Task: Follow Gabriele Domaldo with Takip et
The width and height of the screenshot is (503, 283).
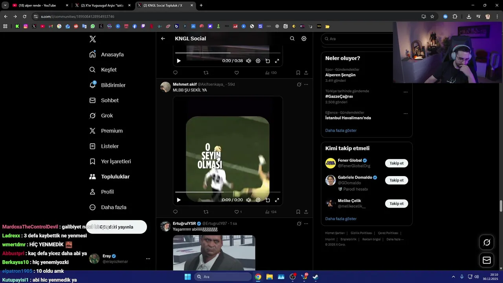Action: (x=396, y=180)
